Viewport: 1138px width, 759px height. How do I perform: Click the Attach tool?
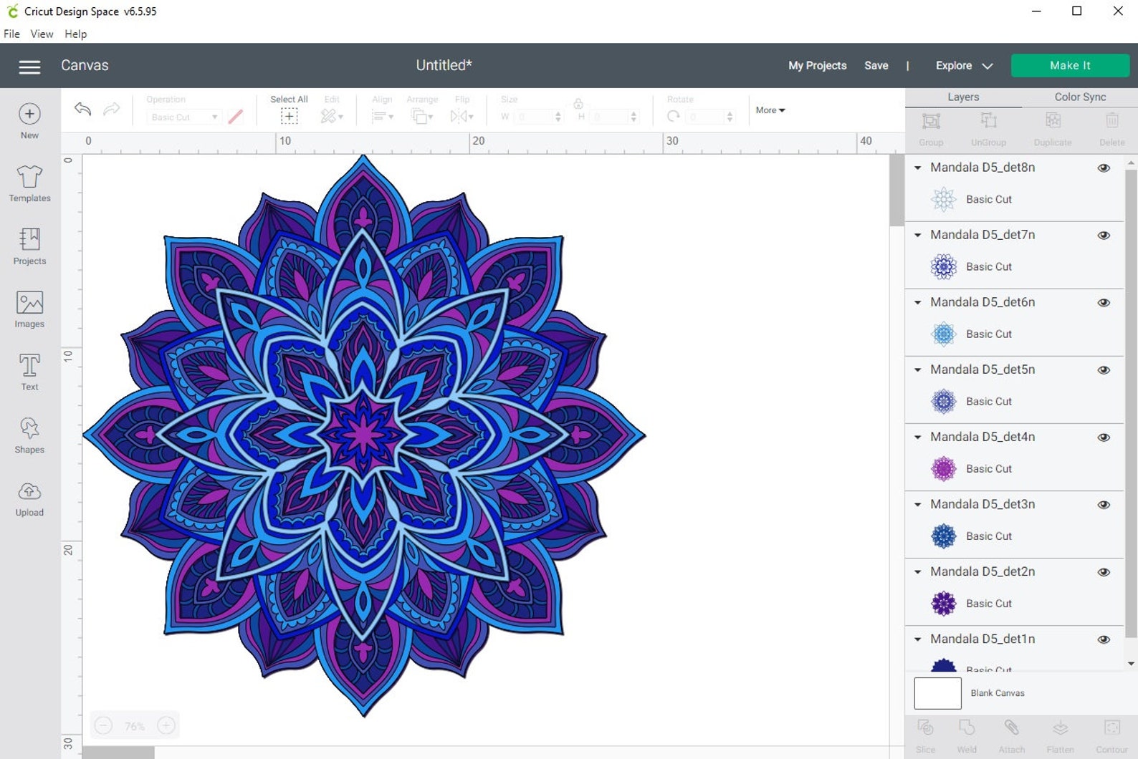tap(1012, 736)
